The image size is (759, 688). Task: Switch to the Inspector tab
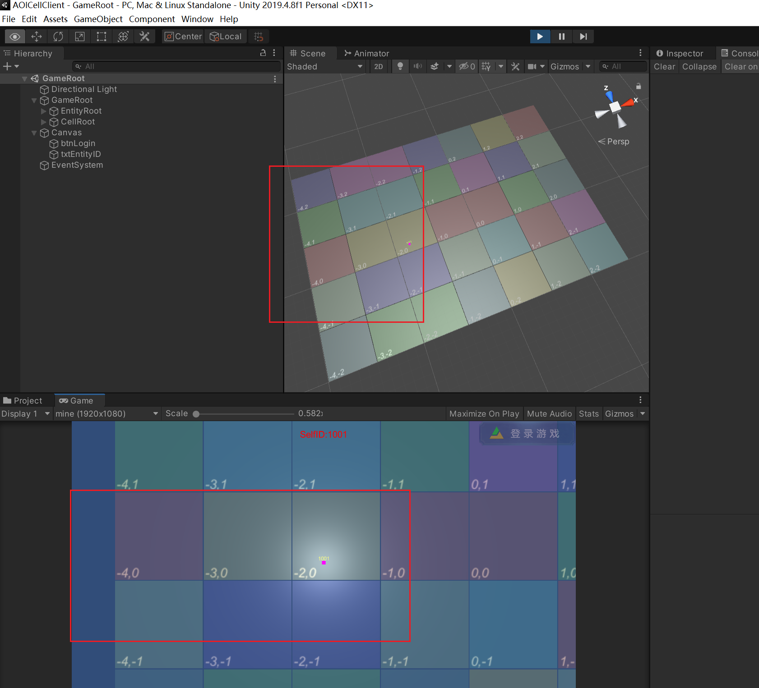(680, 53)
